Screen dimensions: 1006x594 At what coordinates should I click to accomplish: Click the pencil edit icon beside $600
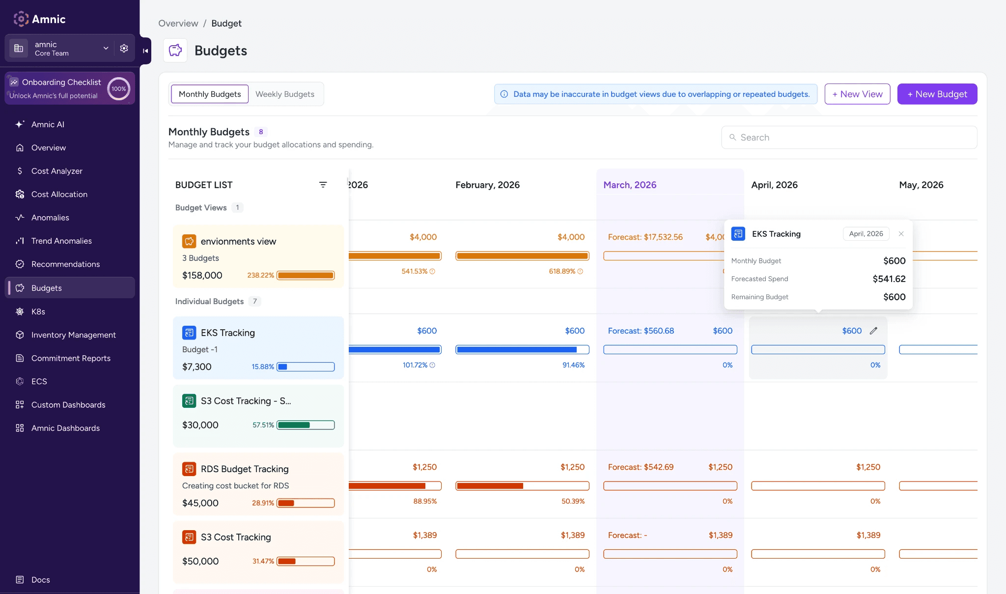tap(873, 331)
